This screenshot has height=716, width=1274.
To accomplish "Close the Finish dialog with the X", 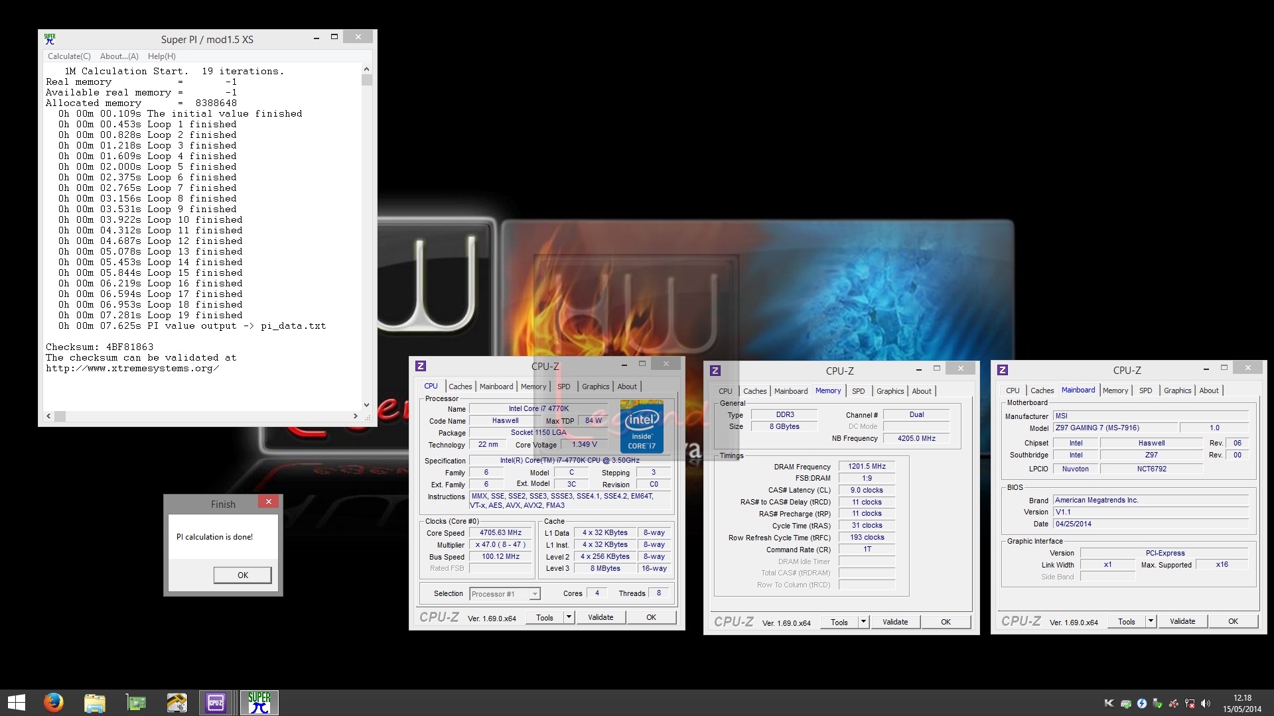I will click(269, 502).
